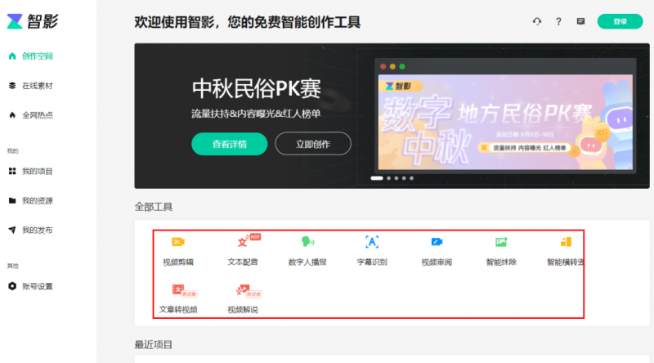Open 账号设置 account settings
654x363 pixels.
click(37, 286)
